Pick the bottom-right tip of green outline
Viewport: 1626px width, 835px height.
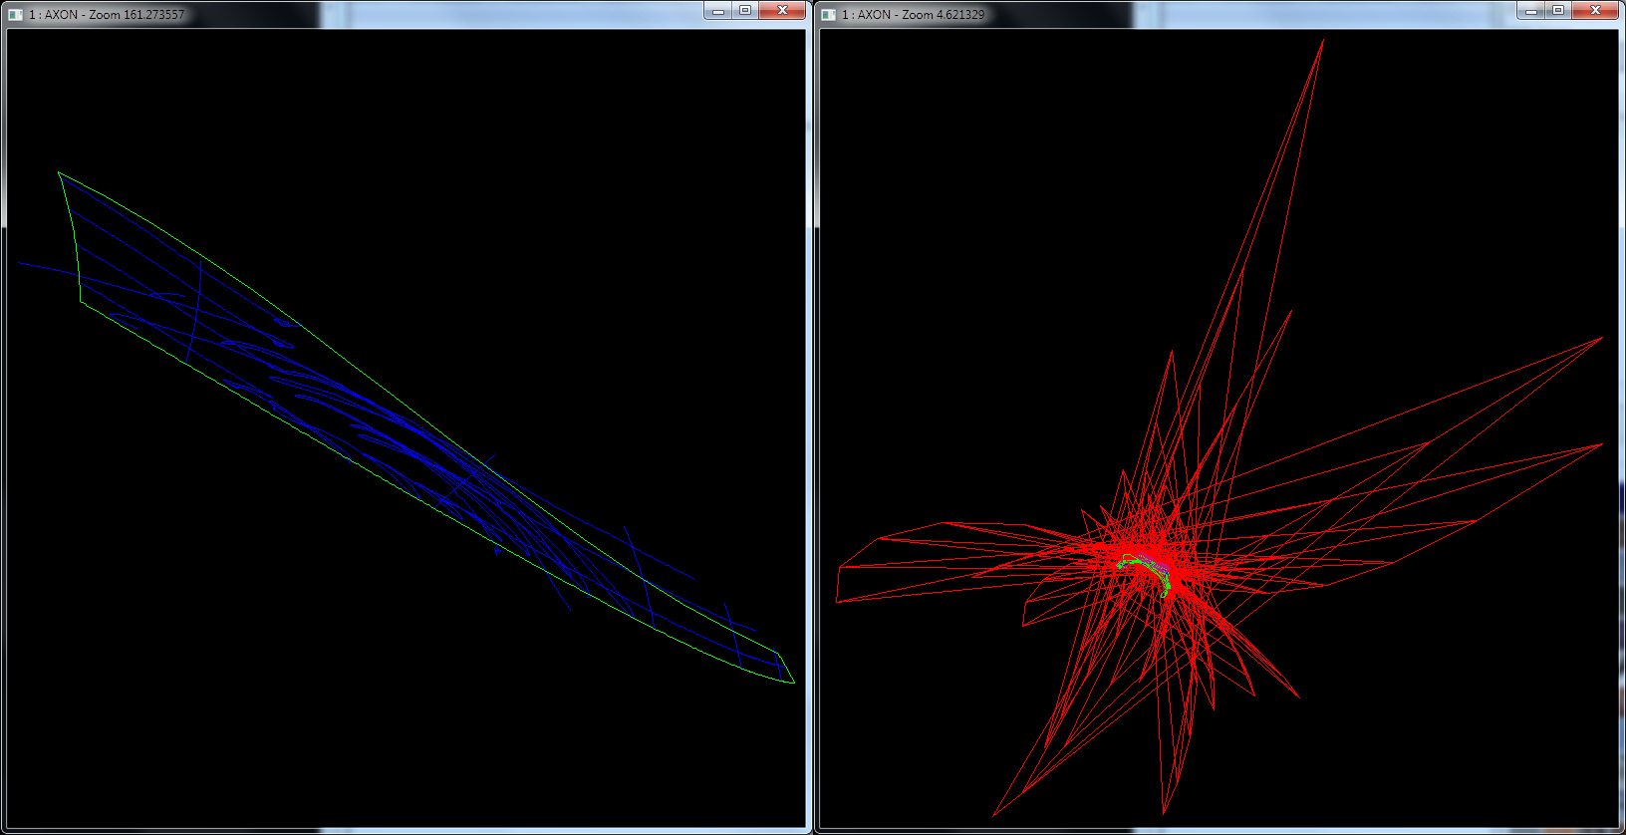793,682
